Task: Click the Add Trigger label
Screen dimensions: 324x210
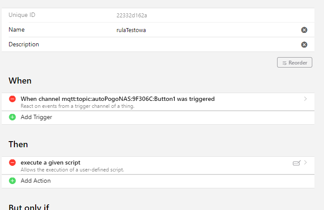Action: click(x=36, y=117)
